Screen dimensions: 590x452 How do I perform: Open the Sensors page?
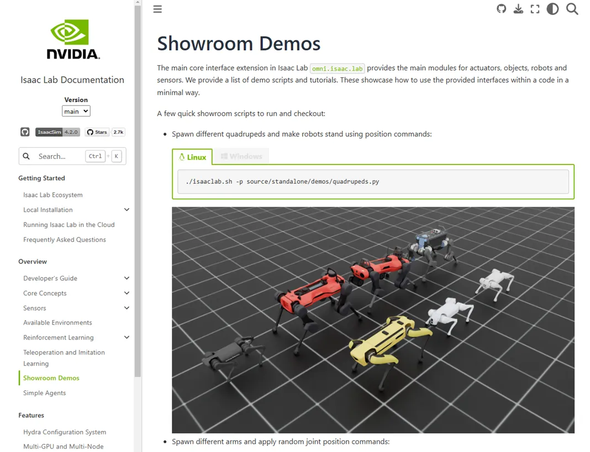coord(35,308)
